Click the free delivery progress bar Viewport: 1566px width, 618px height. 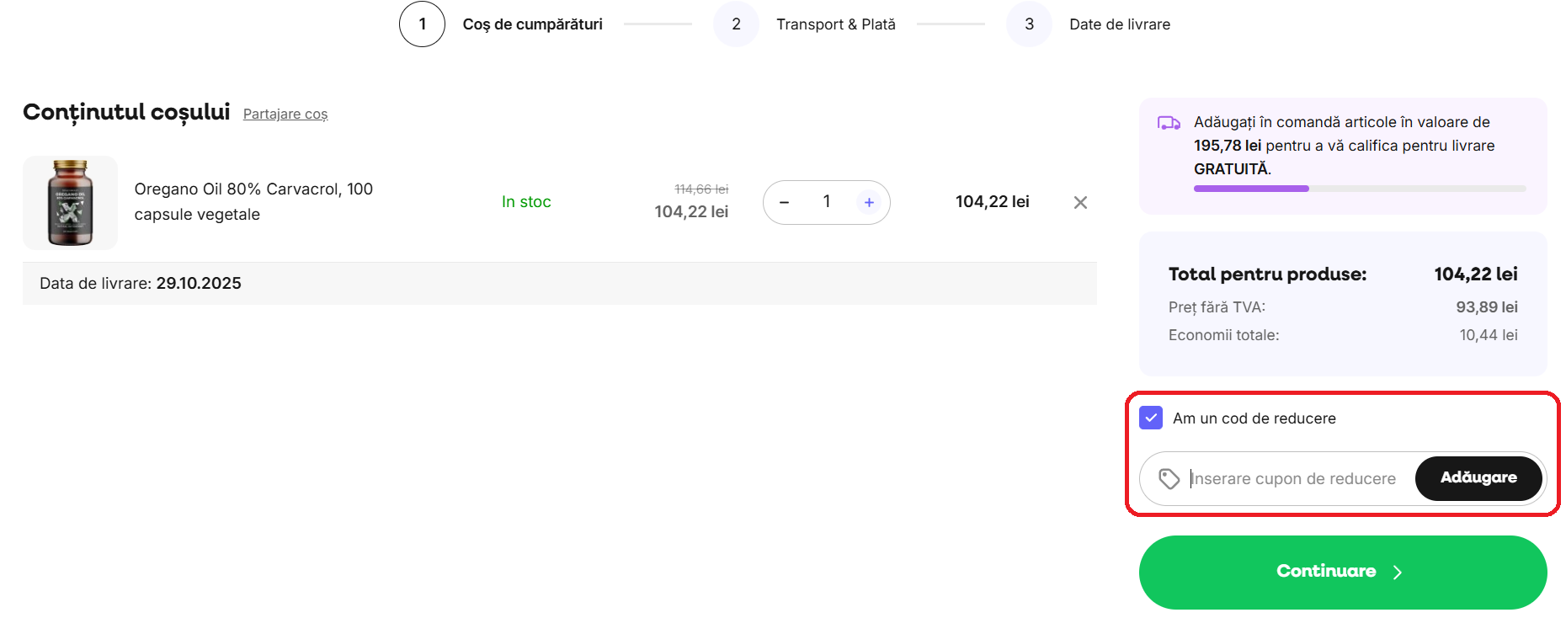(1359, 189)
